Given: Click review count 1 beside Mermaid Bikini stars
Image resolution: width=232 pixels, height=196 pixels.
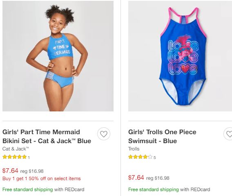Looking at the screenshot, I should pos(29,157).
